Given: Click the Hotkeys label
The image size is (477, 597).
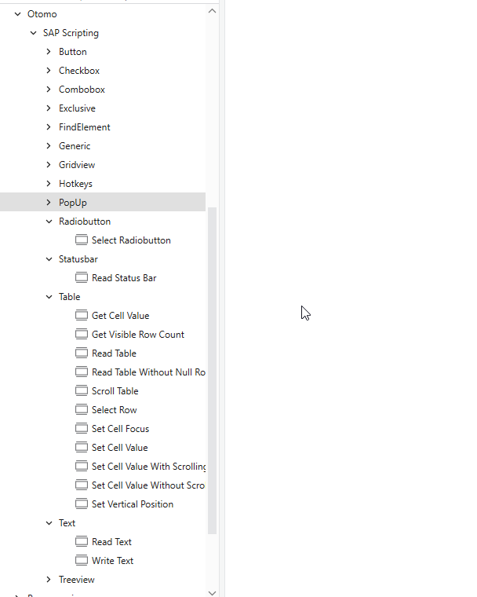Looking at the screenshot, I should point(75,184).
